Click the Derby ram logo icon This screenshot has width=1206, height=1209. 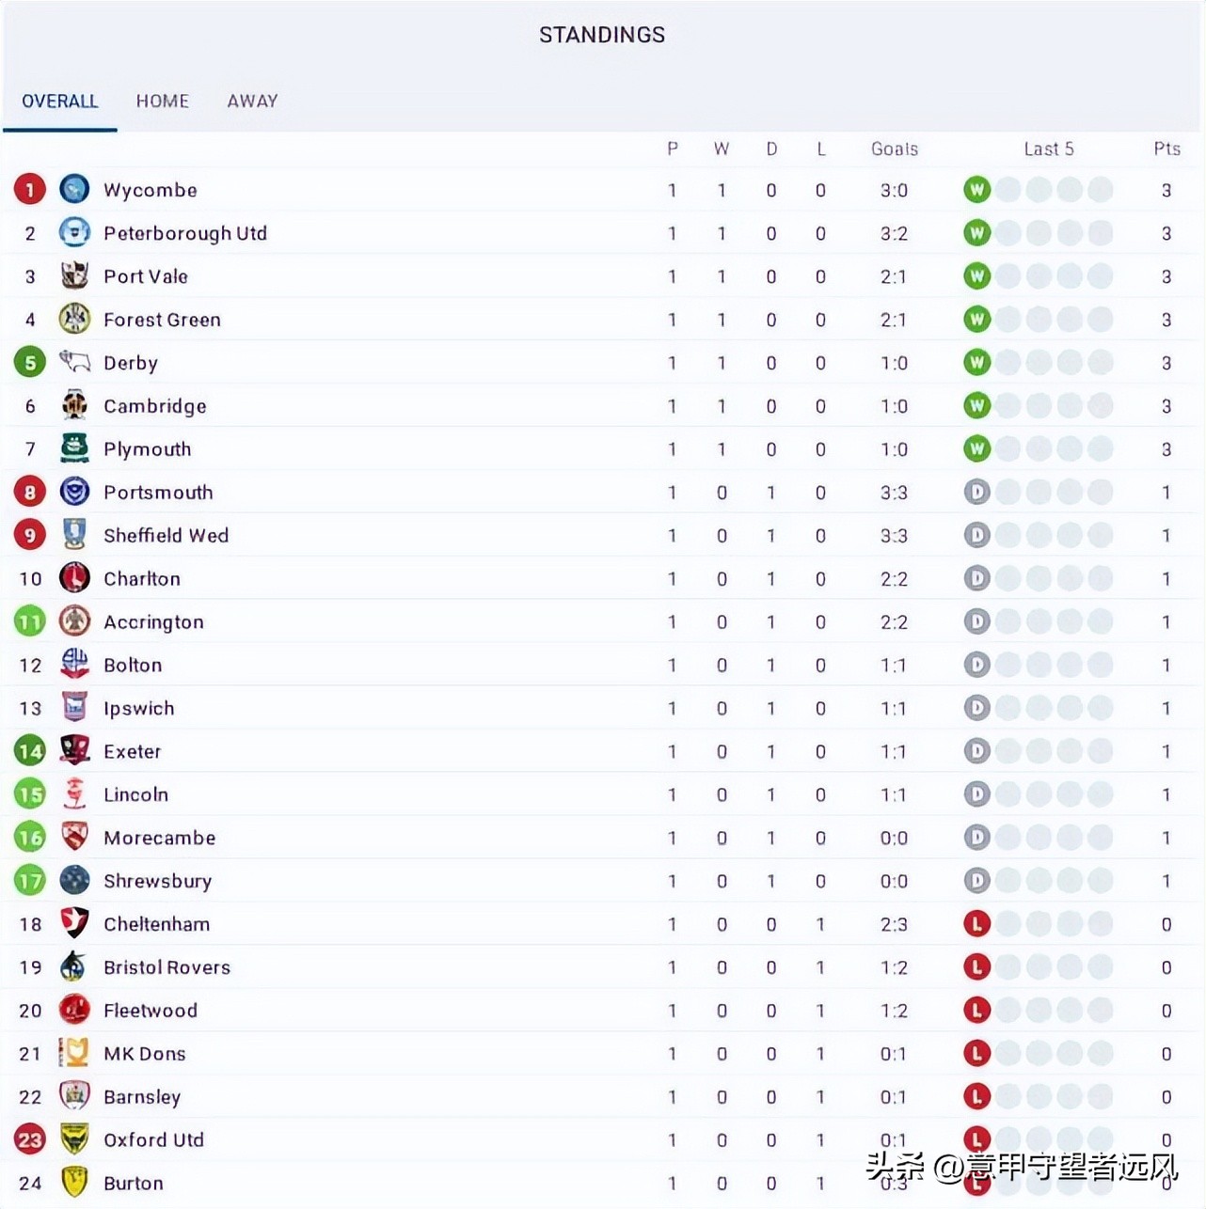click(x=74, y=362)
